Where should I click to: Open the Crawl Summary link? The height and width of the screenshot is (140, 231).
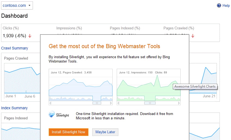click(15, 48)
